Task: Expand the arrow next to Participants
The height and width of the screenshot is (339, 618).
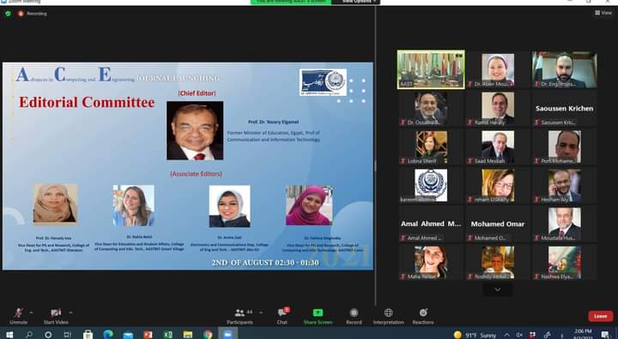Action: [x=261, y=312]
